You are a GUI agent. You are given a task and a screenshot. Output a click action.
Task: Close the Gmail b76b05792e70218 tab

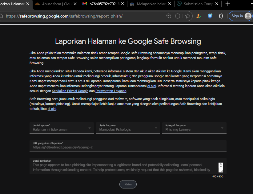point(122,4)
